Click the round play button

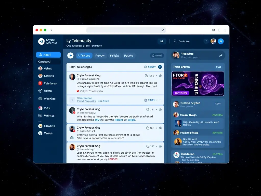pos(70,55)
